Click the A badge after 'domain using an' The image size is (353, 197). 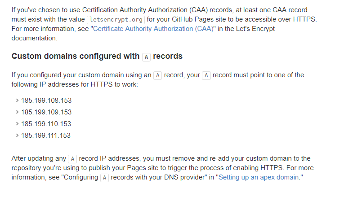coord(157,75)
